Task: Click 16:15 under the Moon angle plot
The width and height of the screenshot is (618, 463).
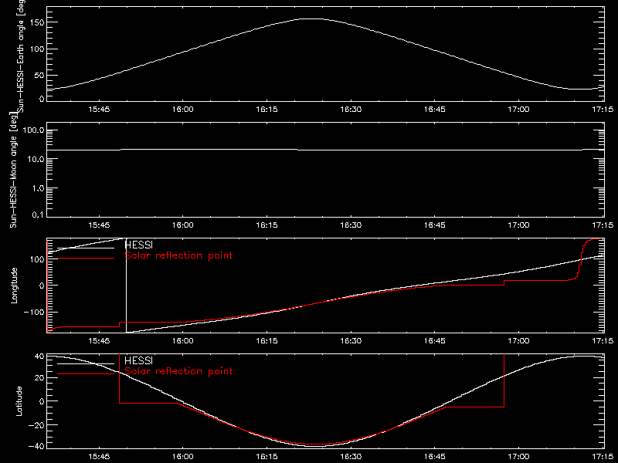Action: pos(267,225)
